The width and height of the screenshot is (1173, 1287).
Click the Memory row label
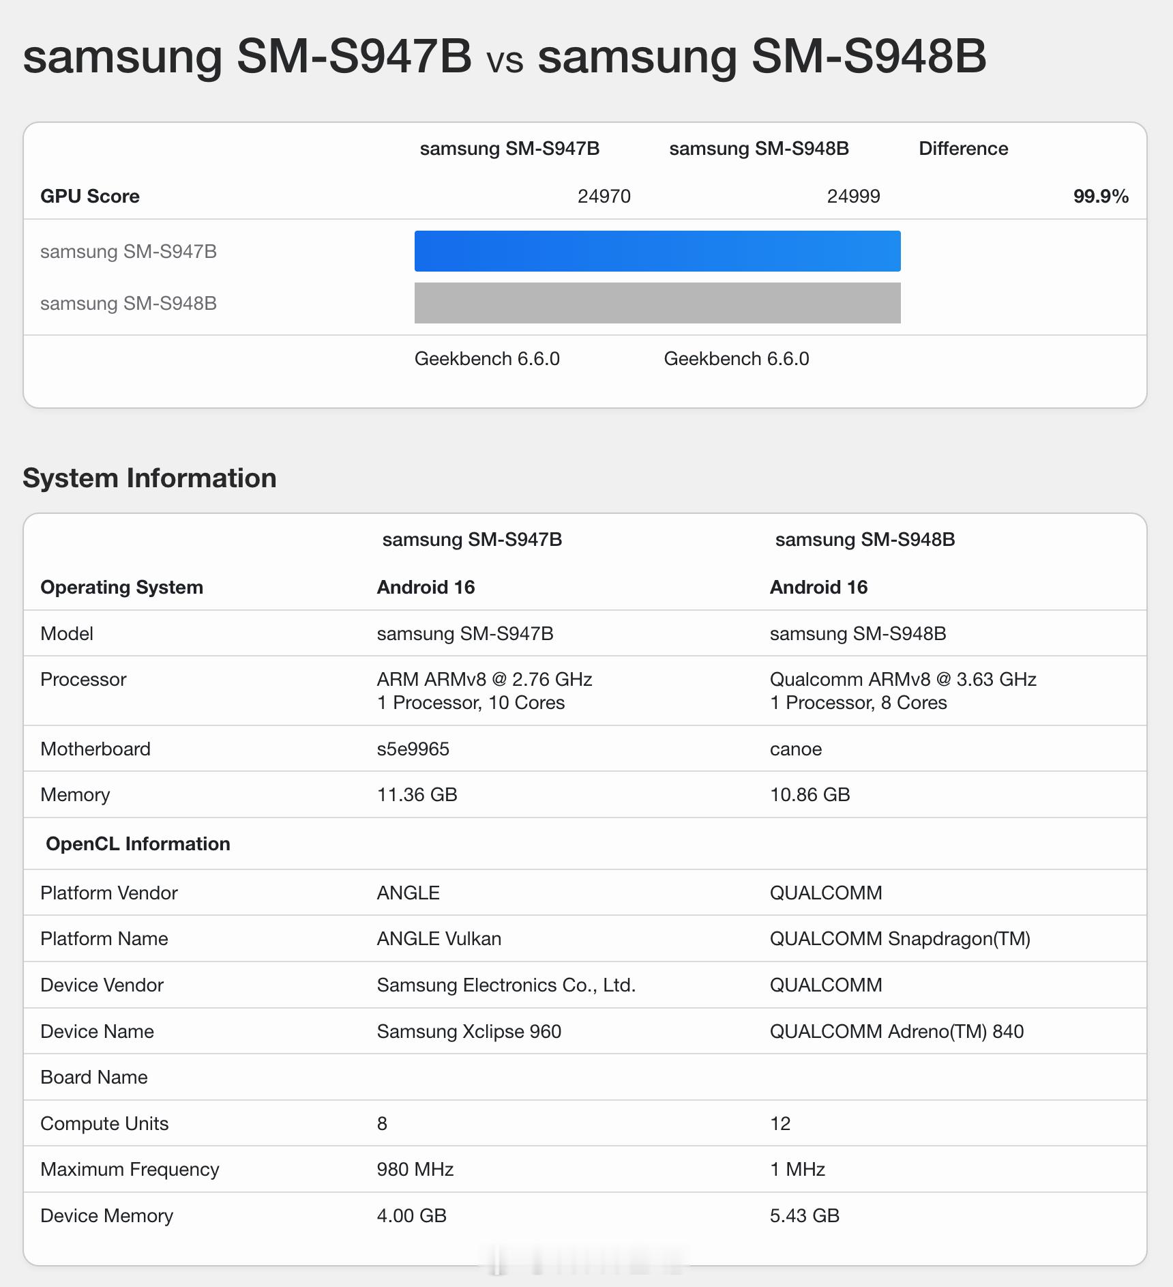point(75,795)
